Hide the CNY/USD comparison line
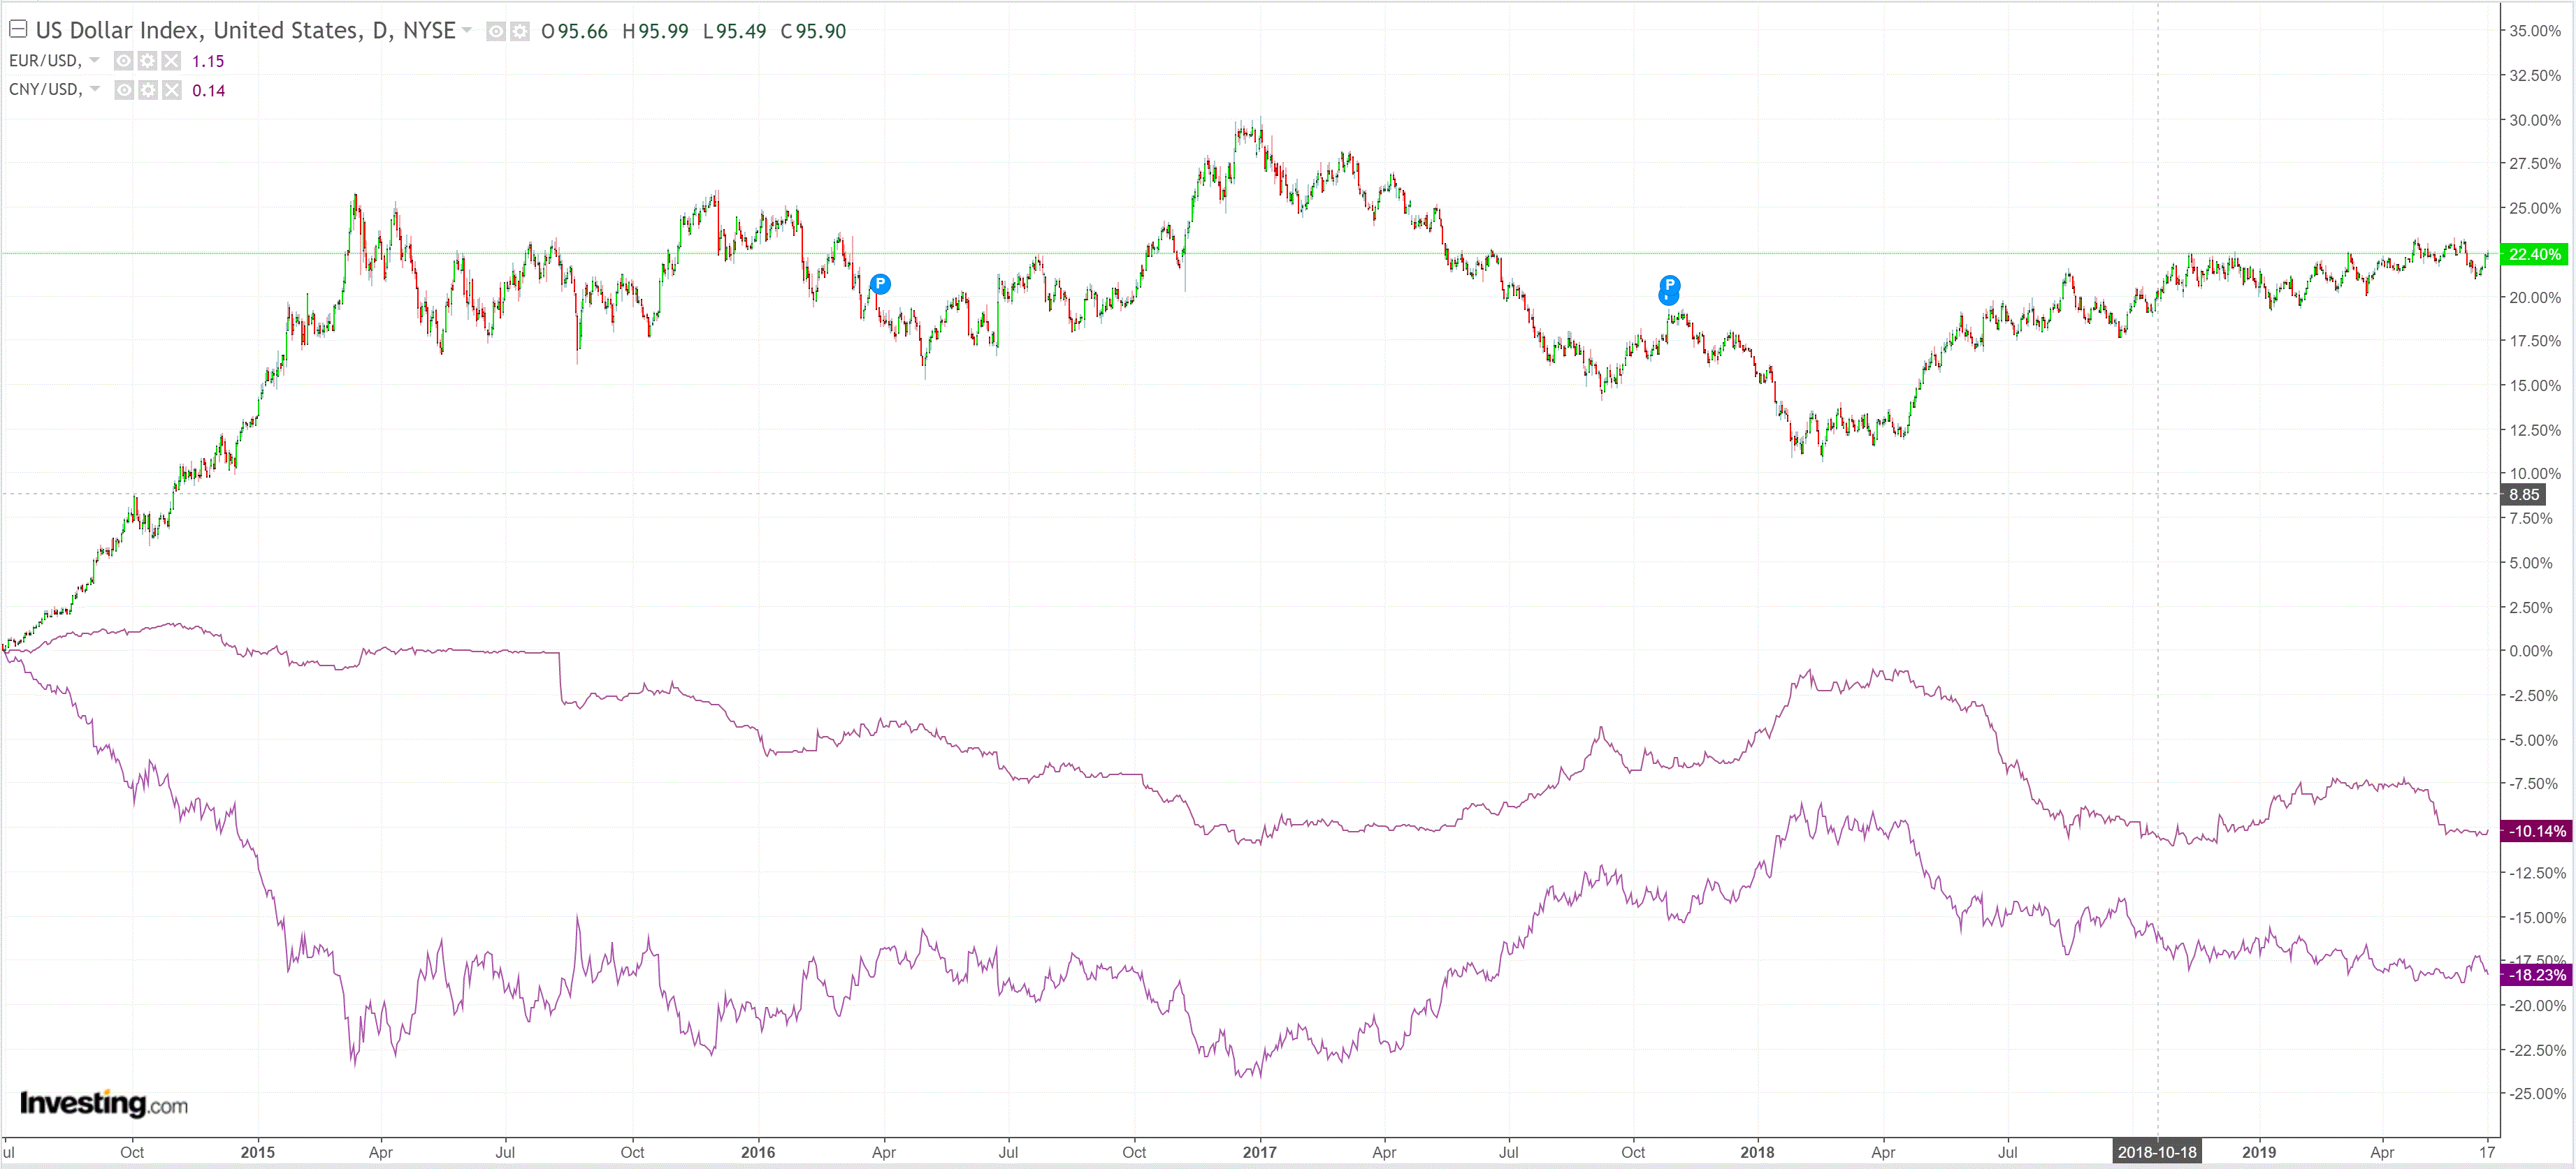The height and width of the screenshot is (1169, 2576). tap(123, 91)
